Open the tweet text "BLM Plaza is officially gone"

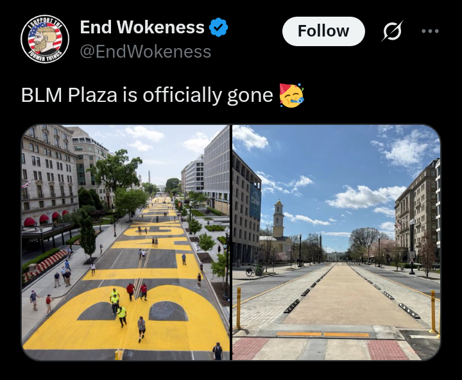coord(147,95)
